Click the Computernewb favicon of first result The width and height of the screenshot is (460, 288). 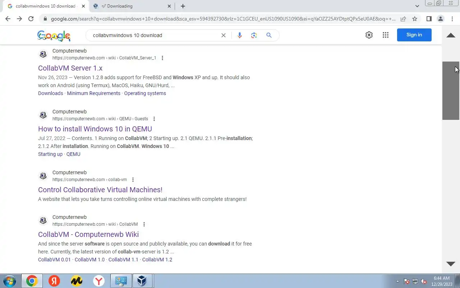tap(43, 54)
